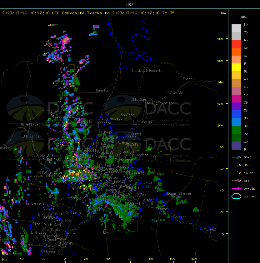
Task: Click the yellow eburn arrow in legend
Action: tap(236, 173)
